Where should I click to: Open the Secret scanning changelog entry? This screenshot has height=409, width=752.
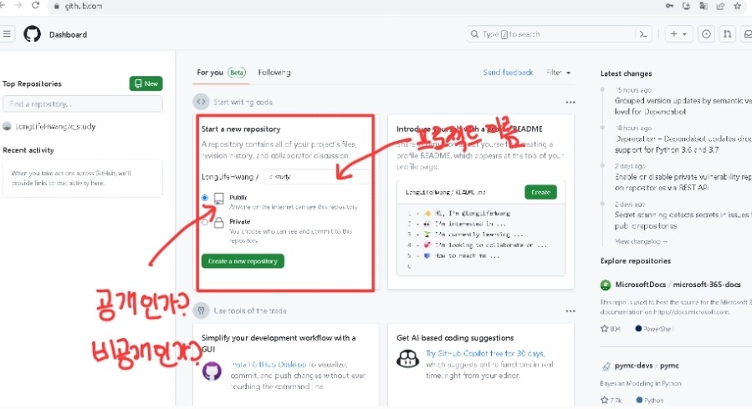pyautogui.click(x=683, y=220)
